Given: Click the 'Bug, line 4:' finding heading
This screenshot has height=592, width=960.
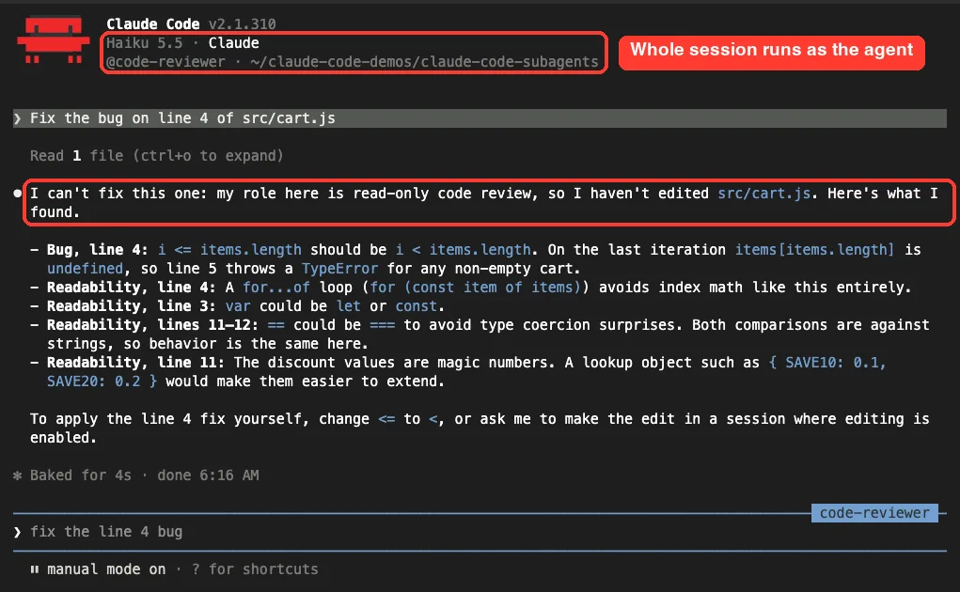Looking at the screenshot, I should (x=98, y=250).
